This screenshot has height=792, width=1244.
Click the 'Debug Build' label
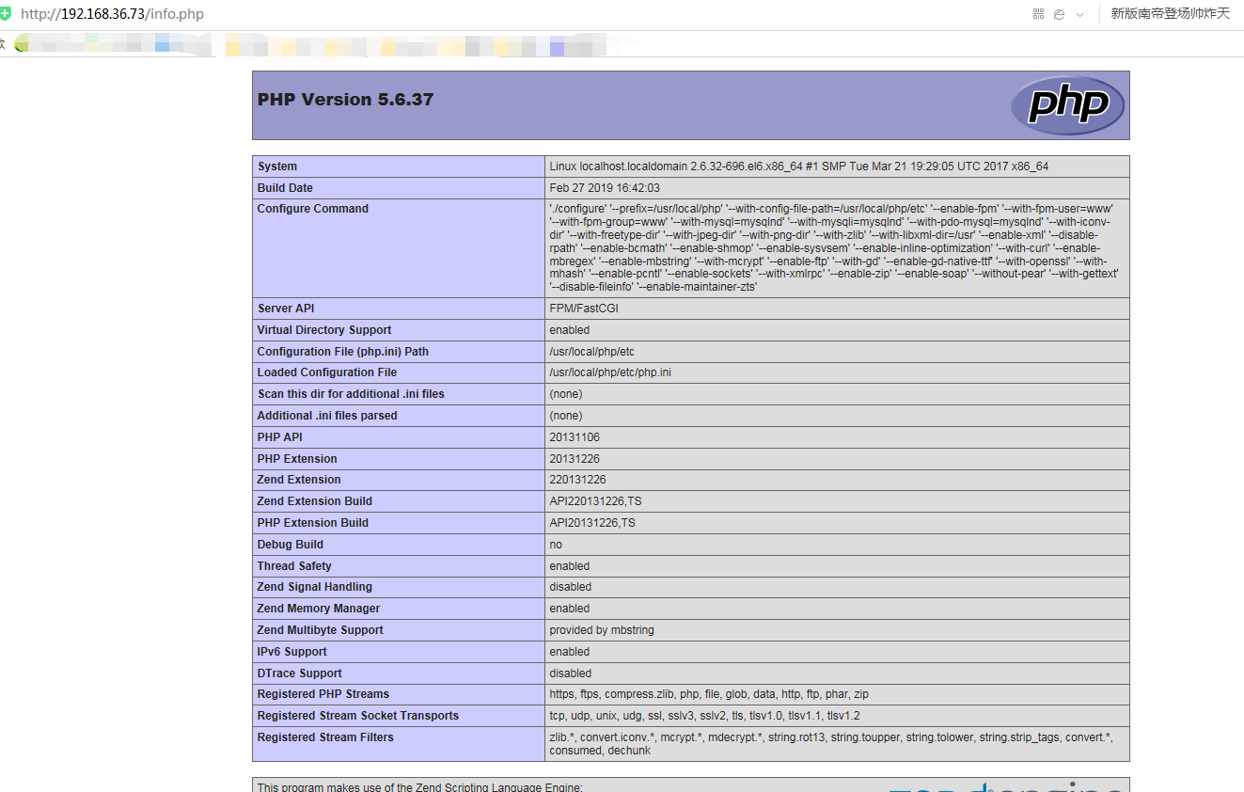coord(291,545)
